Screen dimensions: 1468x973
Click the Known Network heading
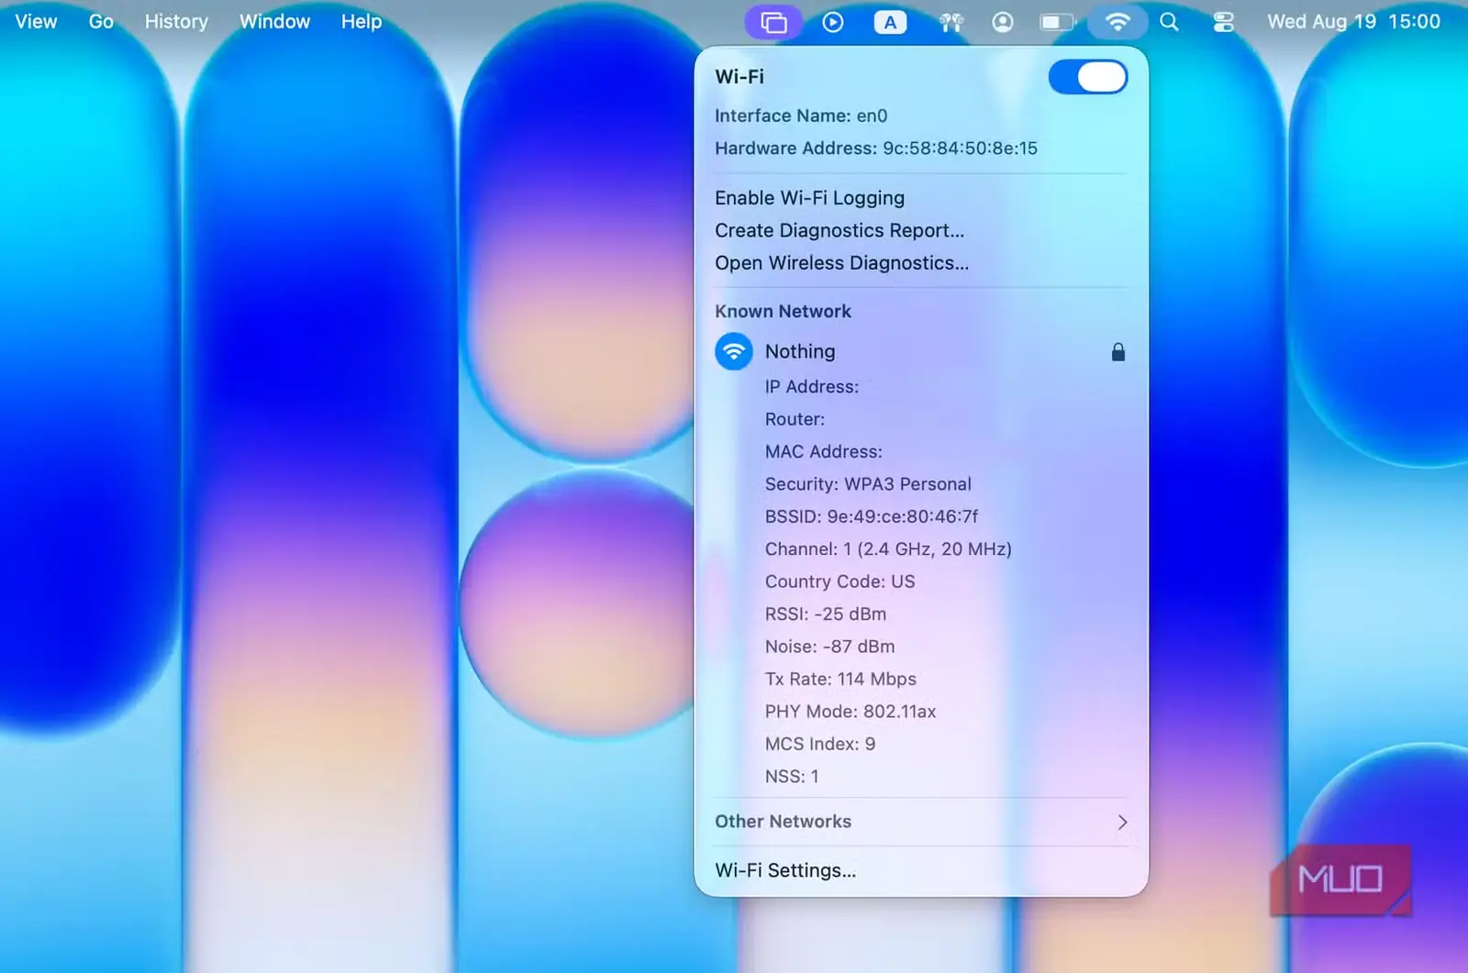pos(783,312)
